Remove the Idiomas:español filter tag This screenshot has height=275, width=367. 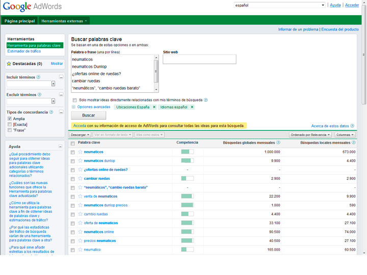[x=192, y=107]
